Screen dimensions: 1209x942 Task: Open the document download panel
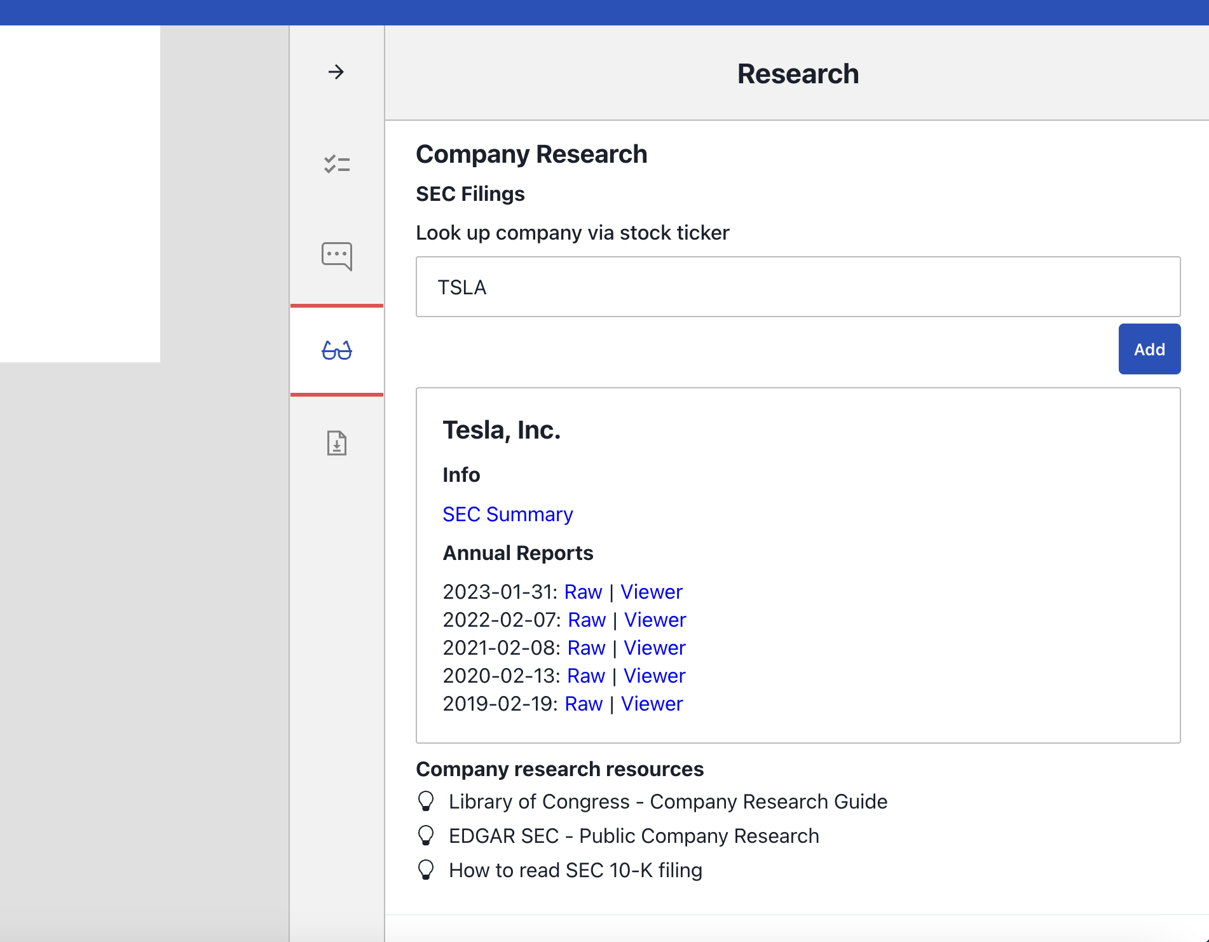coord(336,443)
